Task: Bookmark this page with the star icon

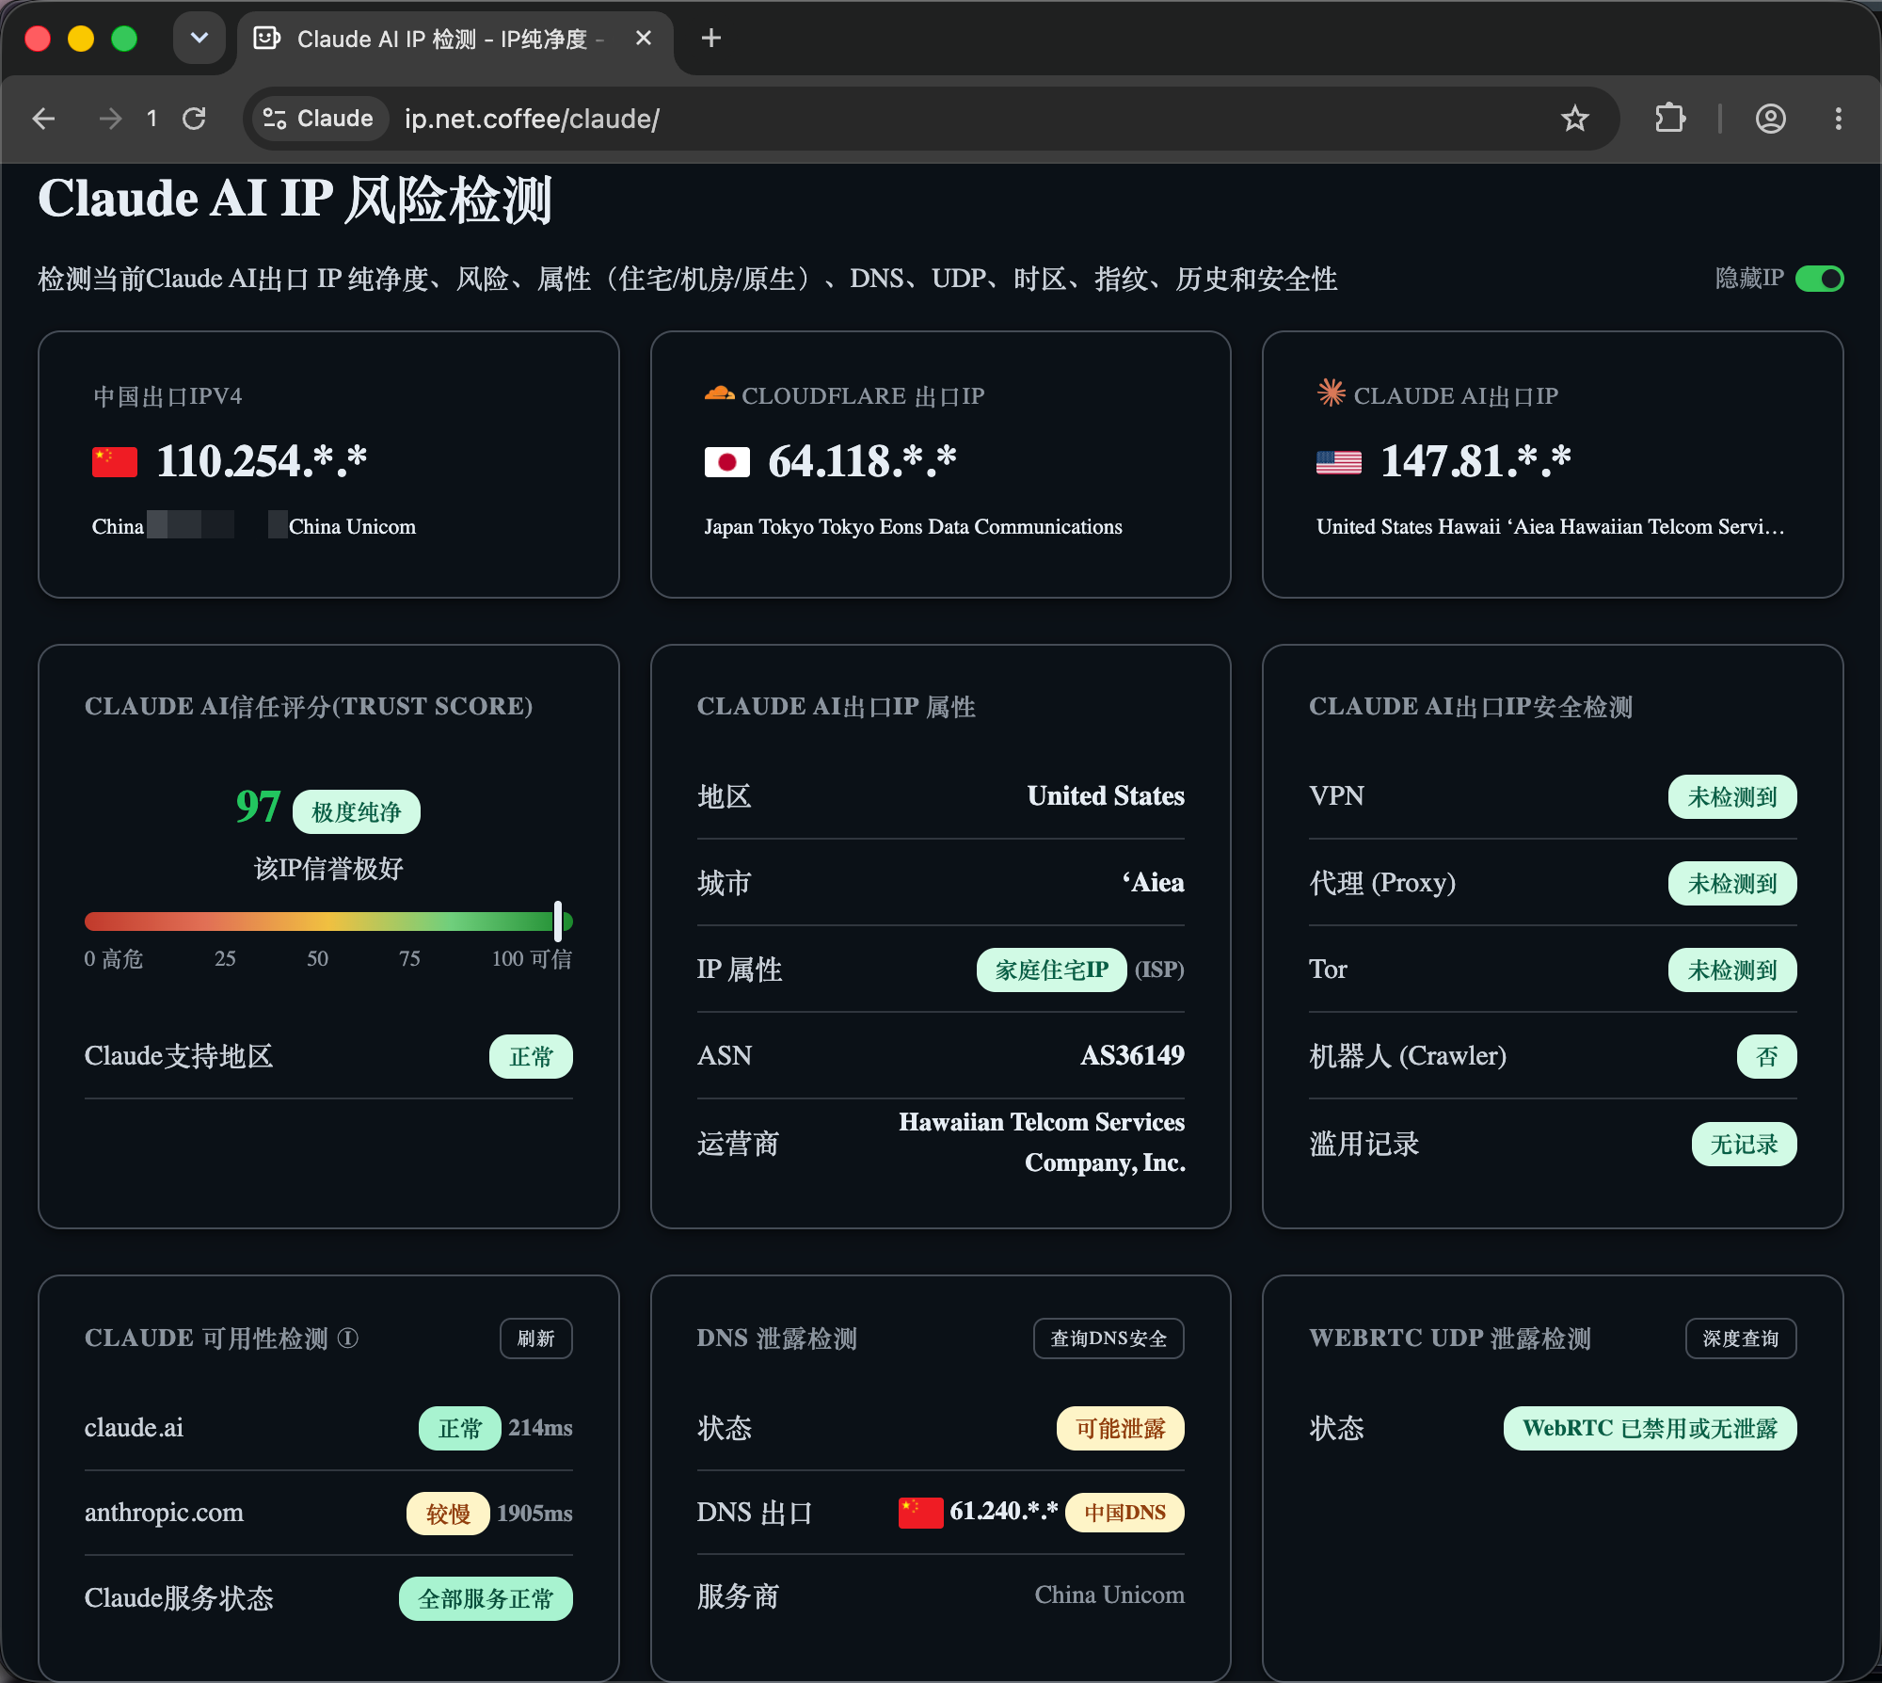Action: [1574, 119]
